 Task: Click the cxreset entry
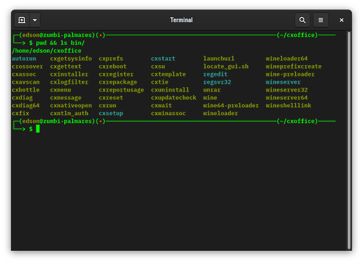pyautogui.click(x=111, y=97)
